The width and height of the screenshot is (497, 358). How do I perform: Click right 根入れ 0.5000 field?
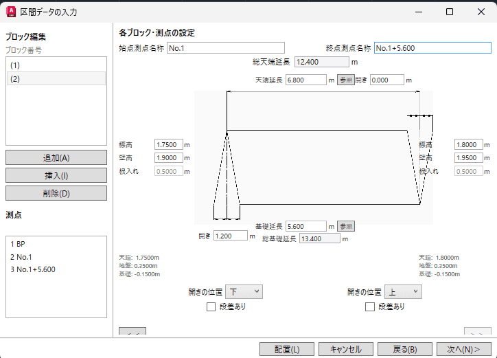click(x=468, y=171)
